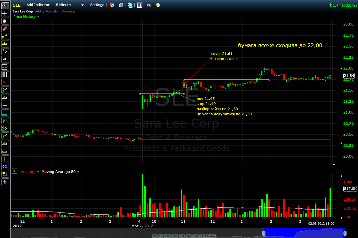Select the abc text annotation tool
358x238 pixels.
click(x=5, y=44)
